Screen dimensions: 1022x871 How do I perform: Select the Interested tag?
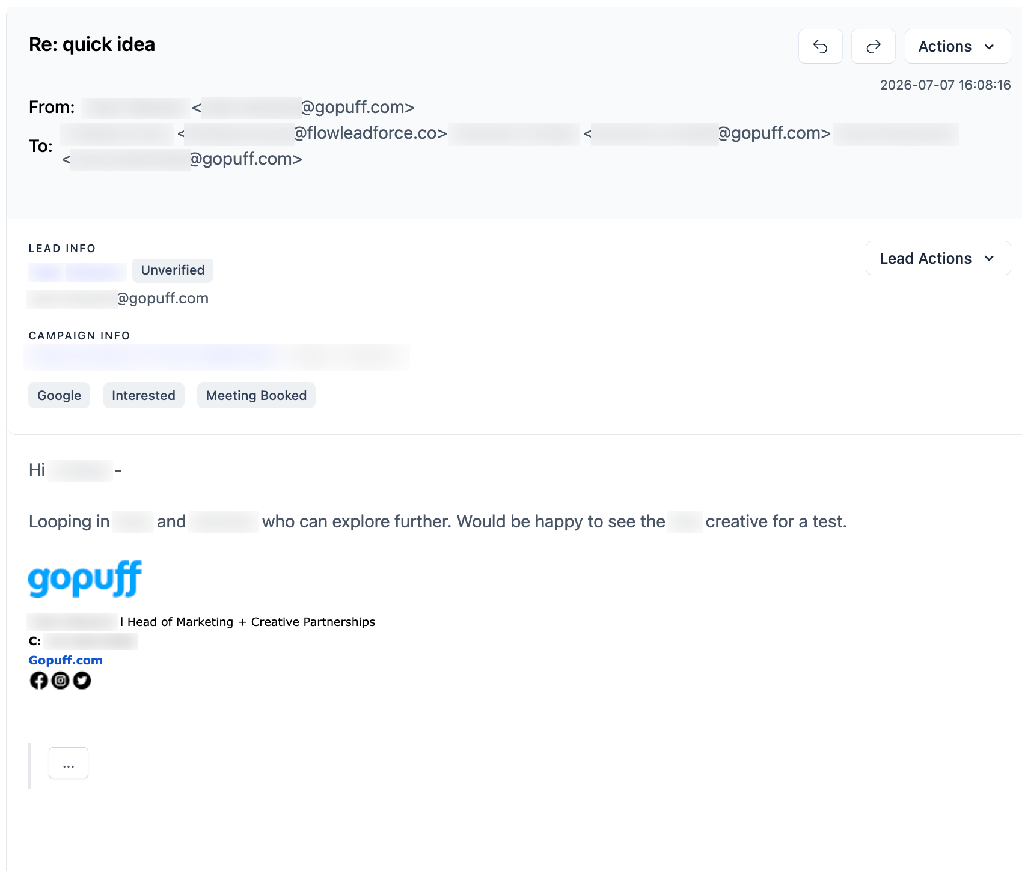[x=144, y=395]
